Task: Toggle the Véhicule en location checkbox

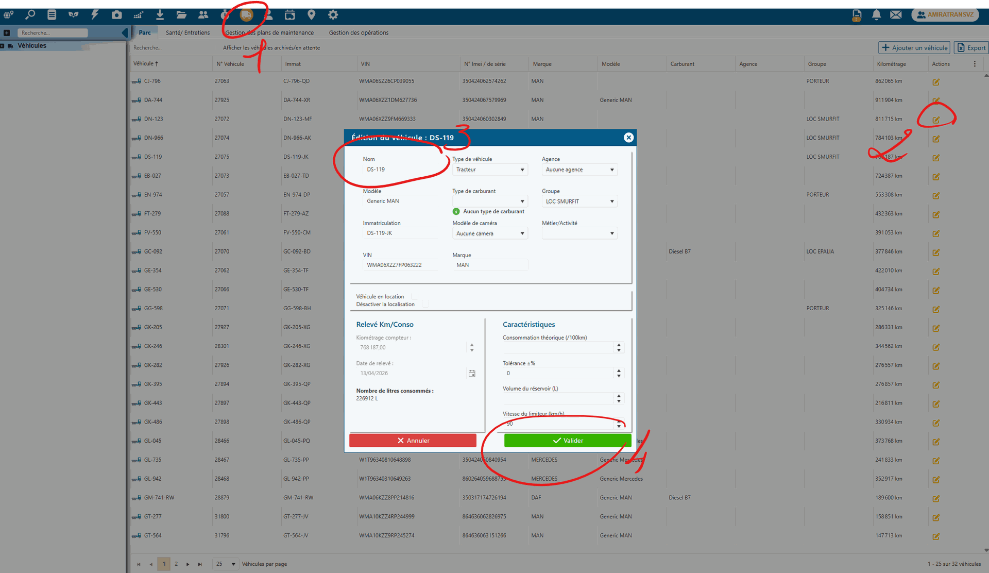Action: [415, 296]
